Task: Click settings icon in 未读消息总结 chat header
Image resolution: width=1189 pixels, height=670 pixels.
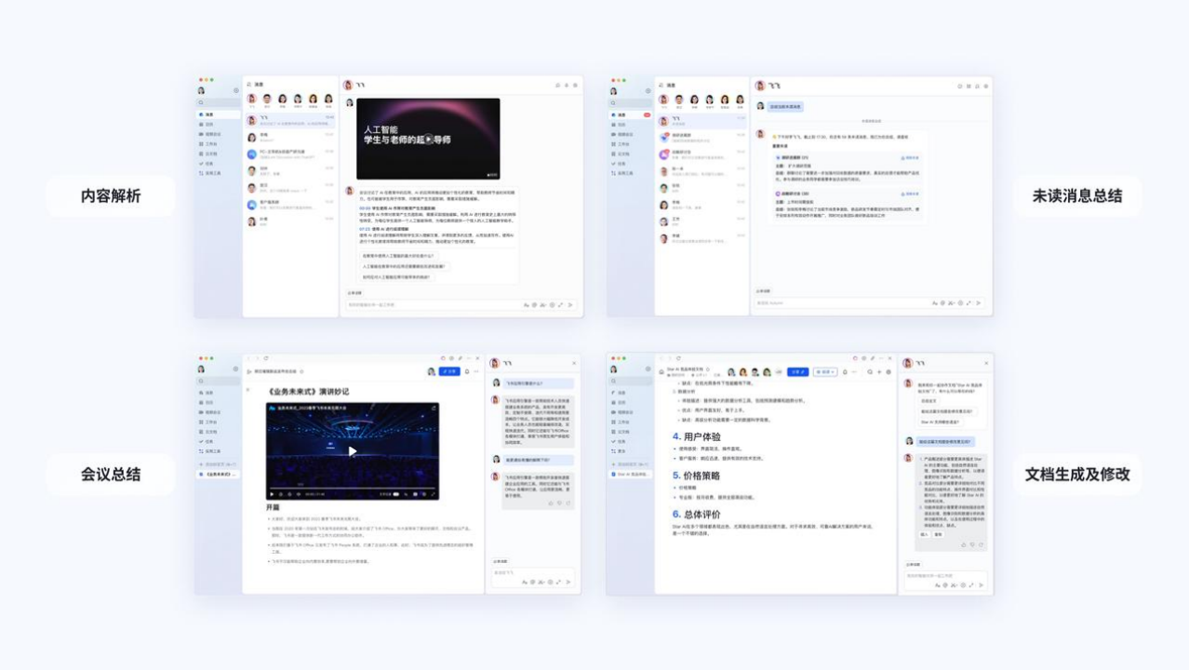Action: pyautogui.click(x=986, y=86)
